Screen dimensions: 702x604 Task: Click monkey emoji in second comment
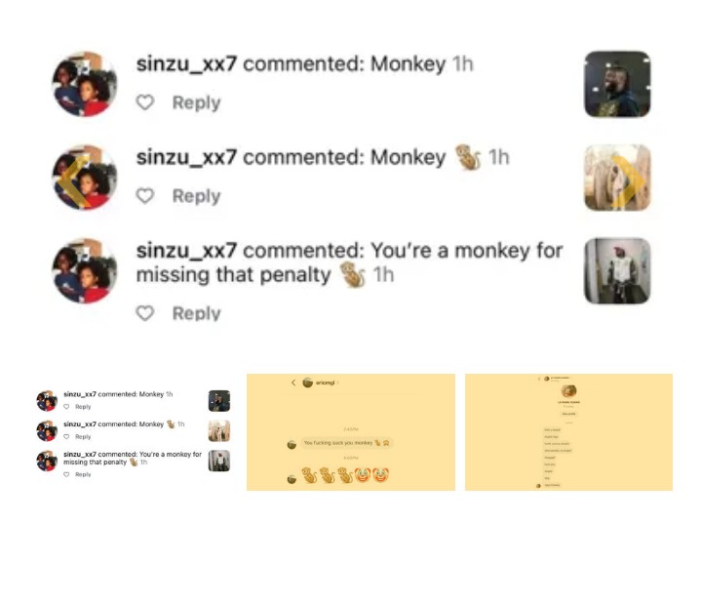(468, 157)
